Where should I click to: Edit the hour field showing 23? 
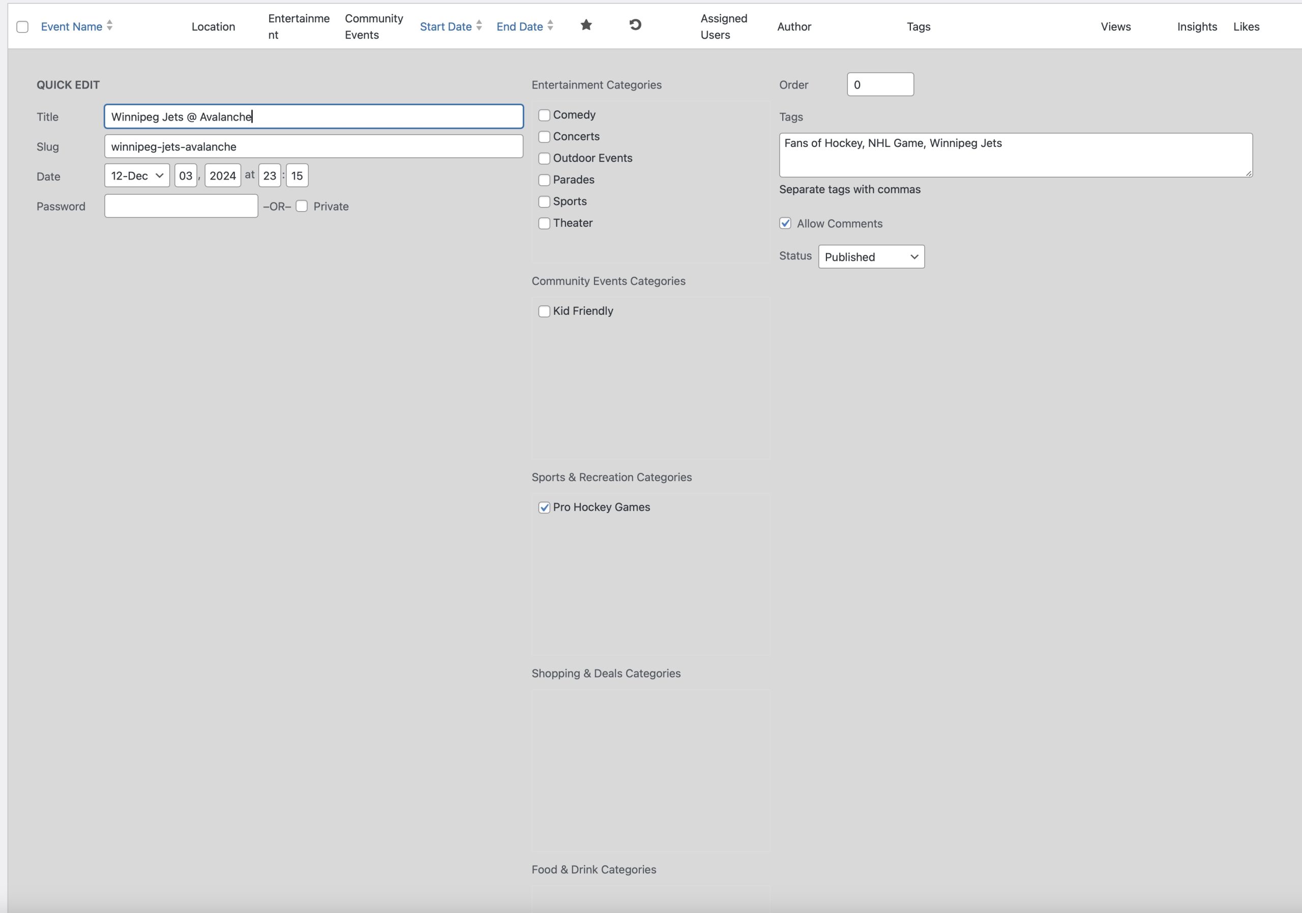click(x=270, y=176)
